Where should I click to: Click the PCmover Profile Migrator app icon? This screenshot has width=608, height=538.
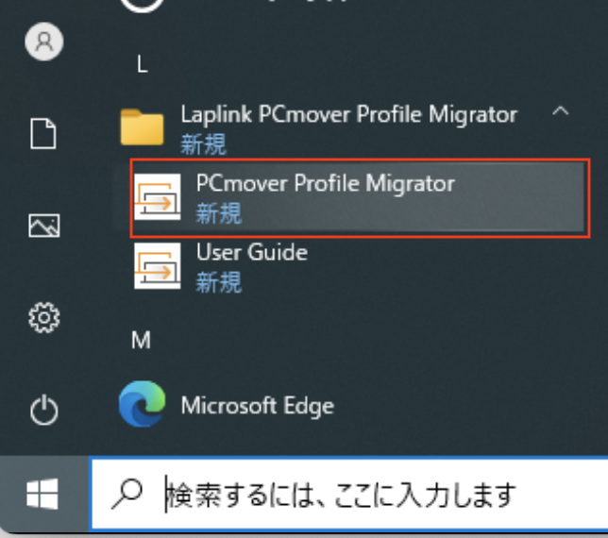tap(158, 197)
